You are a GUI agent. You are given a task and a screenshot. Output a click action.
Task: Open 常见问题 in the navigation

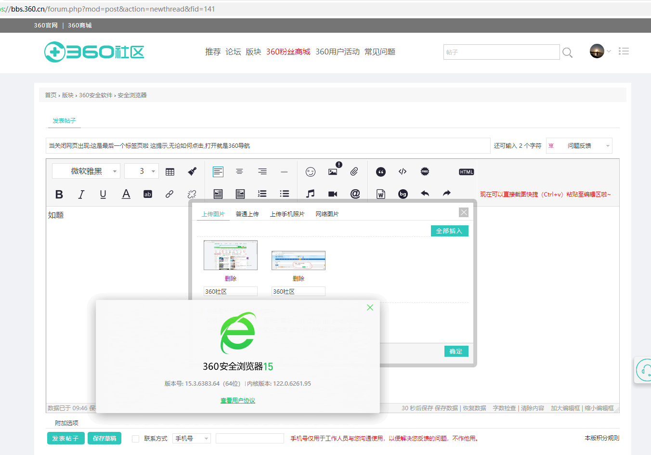(x=380, y=52)
